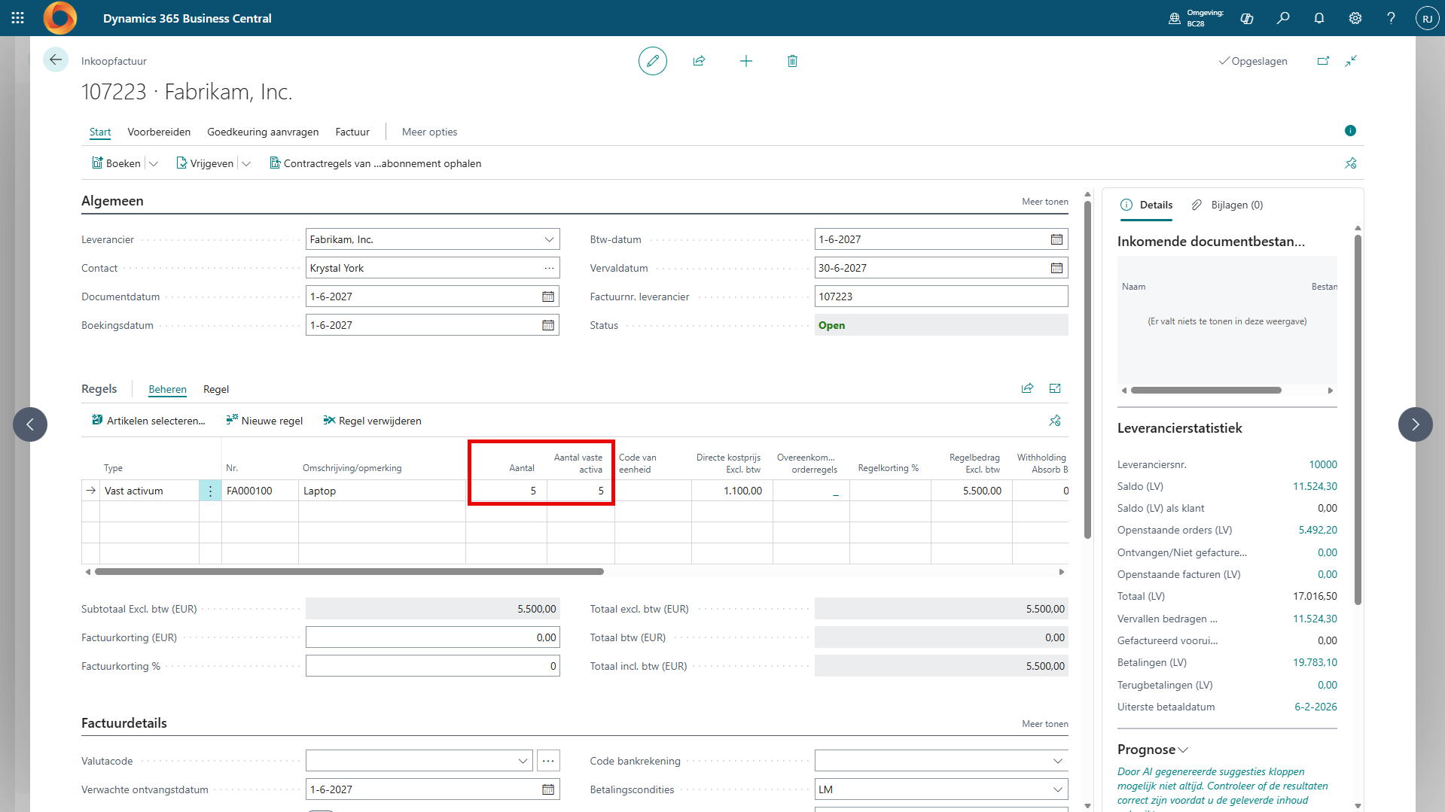Open page in new window icon
The width and height of the screenshot is (1445, 812).
tap(1323, 61)
